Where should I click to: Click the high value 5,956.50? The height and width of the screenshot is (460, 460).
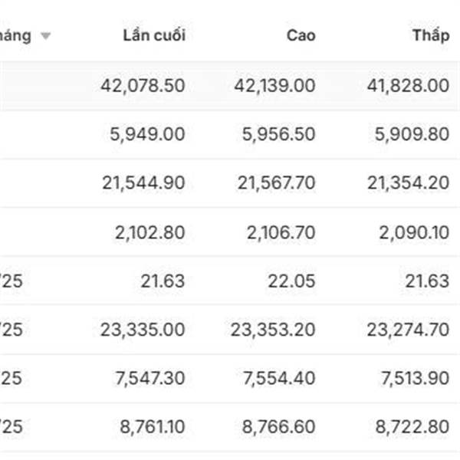tap(278, 134)
